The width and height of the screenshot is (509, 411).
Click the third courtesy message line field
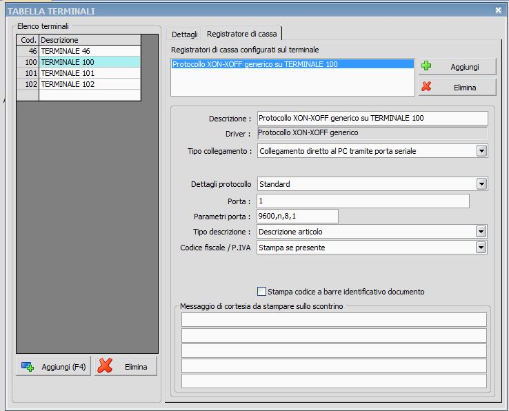(x=334, y=350)
